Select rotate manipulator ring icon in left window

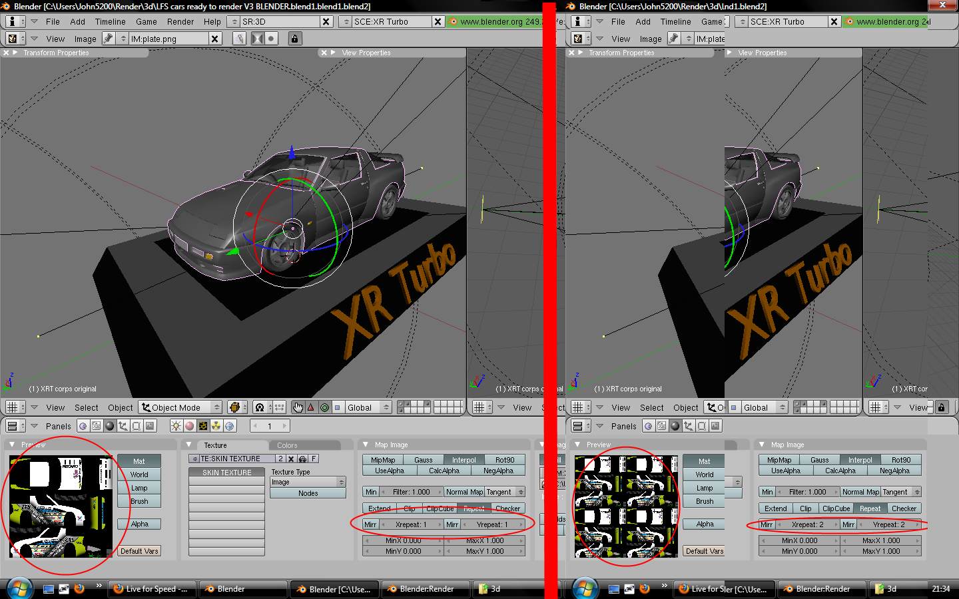click(324, 407)
